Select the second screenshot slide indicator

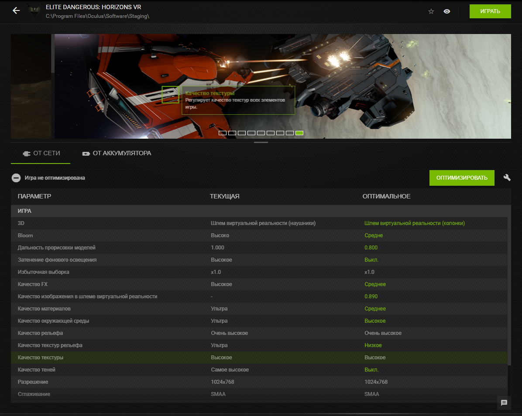(x=232, y=133)
